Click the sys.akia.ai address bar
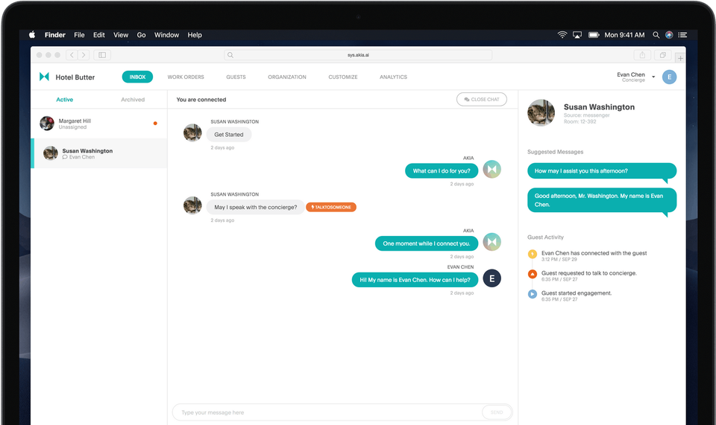The height and width of the screenshot is (425, 716). pyautogui.click(x=358, y=55)
